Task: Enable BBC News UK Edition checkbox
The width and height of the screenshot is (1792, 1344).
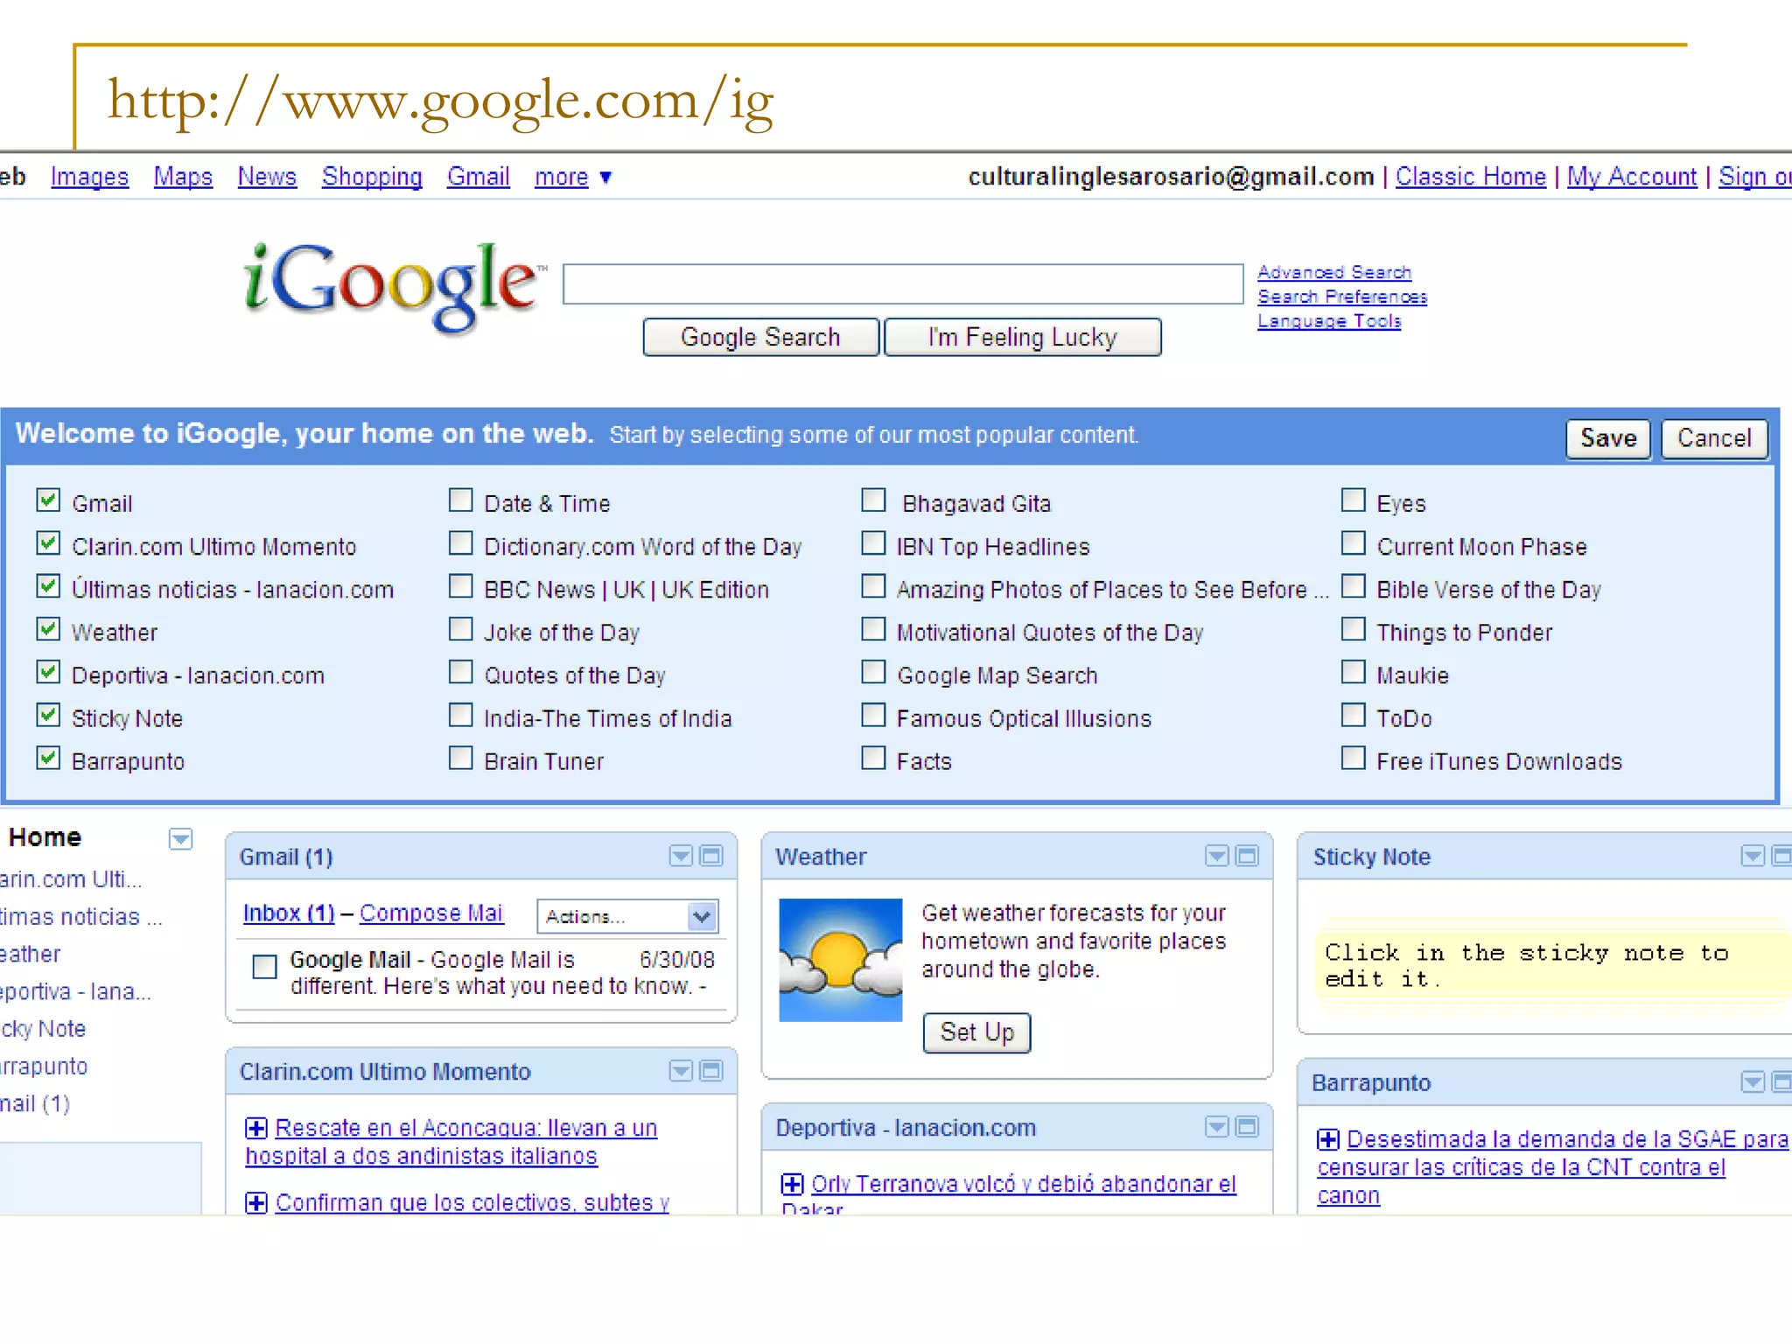Action: [461, 586]
